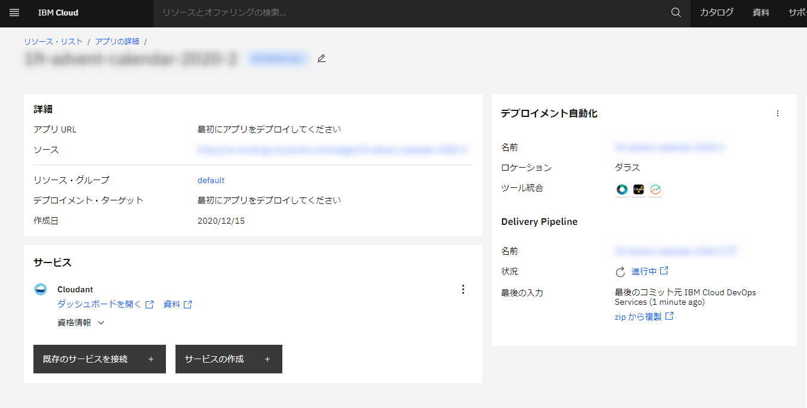Image resolution: width=807 pixels, height=408 pixels.
Task: Open the デプロイメント自動化 overflow menu
Action: (777, 113)
